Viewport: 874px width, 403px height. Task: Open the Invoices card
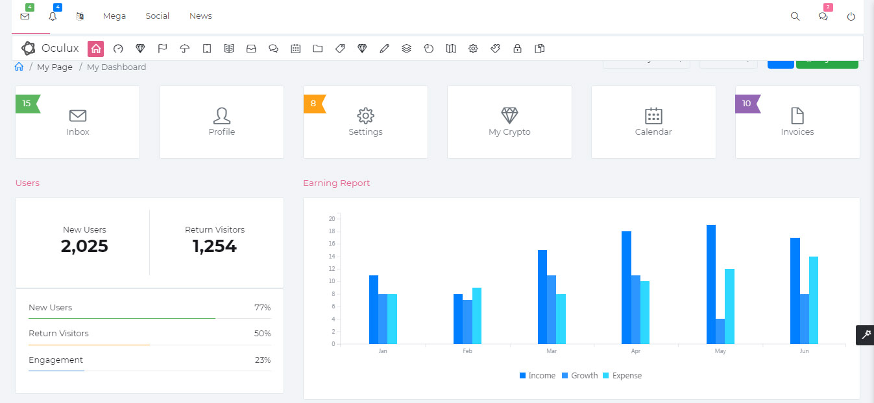coord(797,122)
